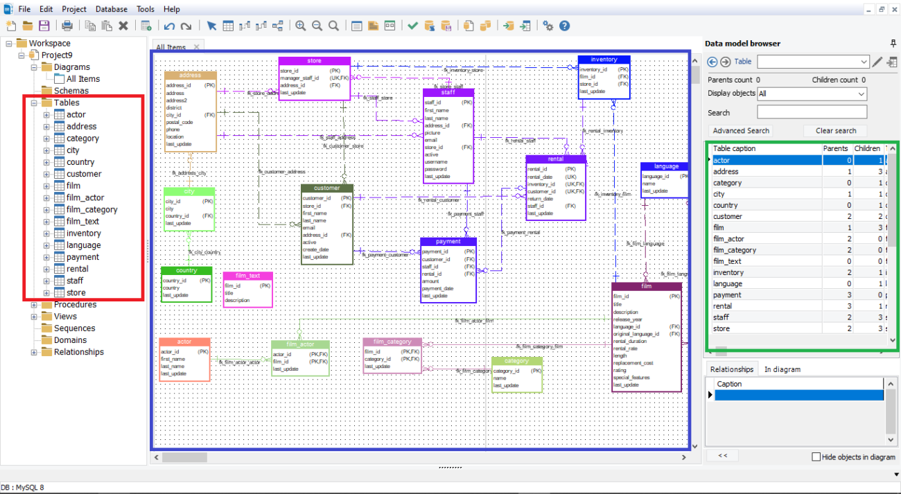Open the Zoom In tool
Image resolution: width=901 pixels, height=494 pixels.
(x=301, y=26)
